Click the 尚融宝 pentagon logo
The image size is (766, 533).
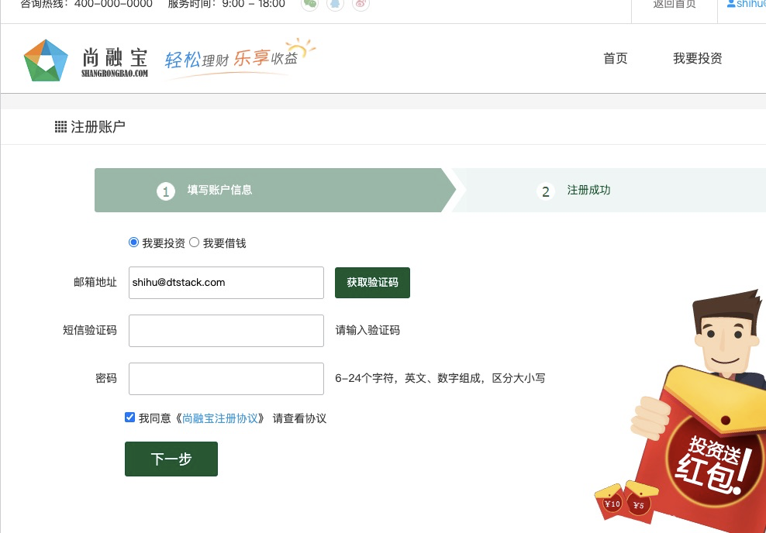46,60
